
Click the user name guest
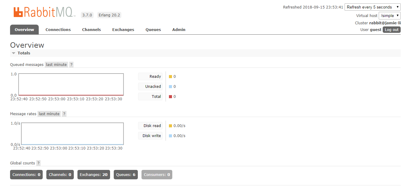tap(376, 29)
